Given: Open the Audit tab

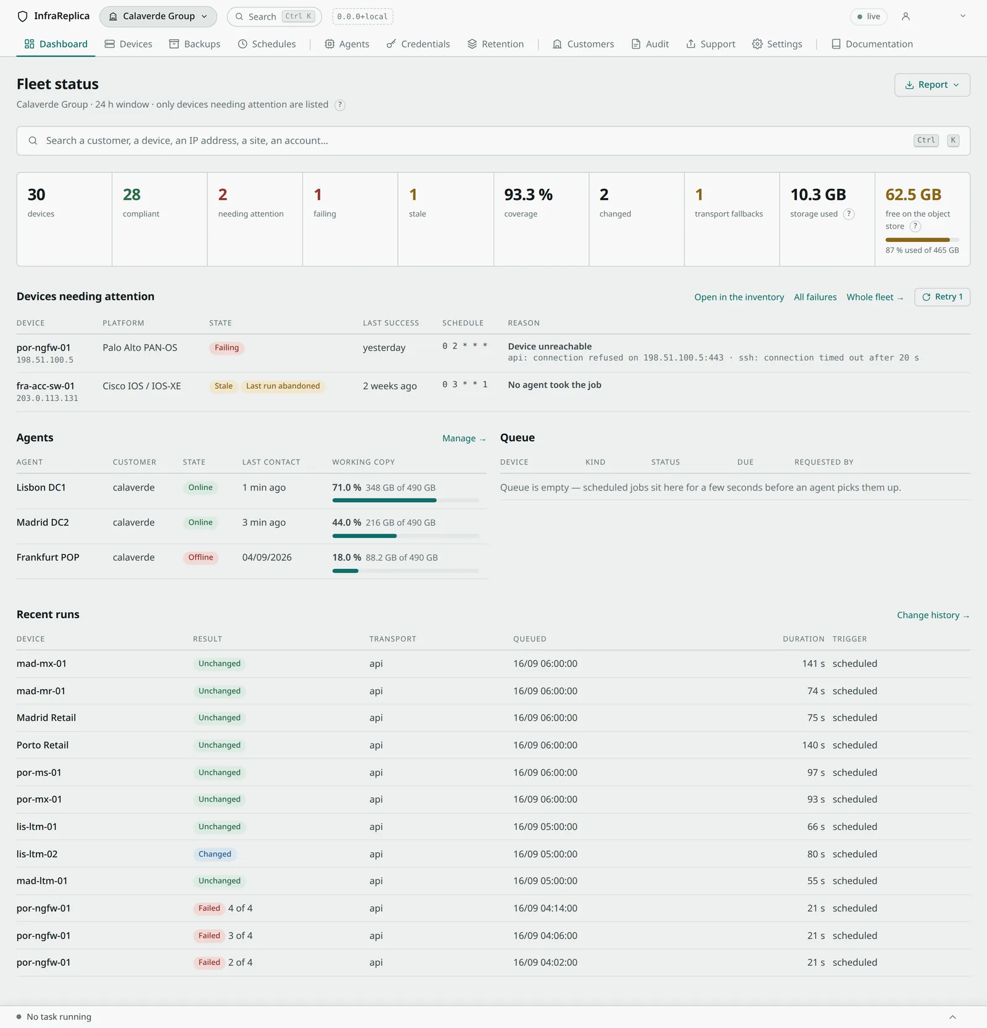Looking at the screenshot, I should (x=650, y=44).
